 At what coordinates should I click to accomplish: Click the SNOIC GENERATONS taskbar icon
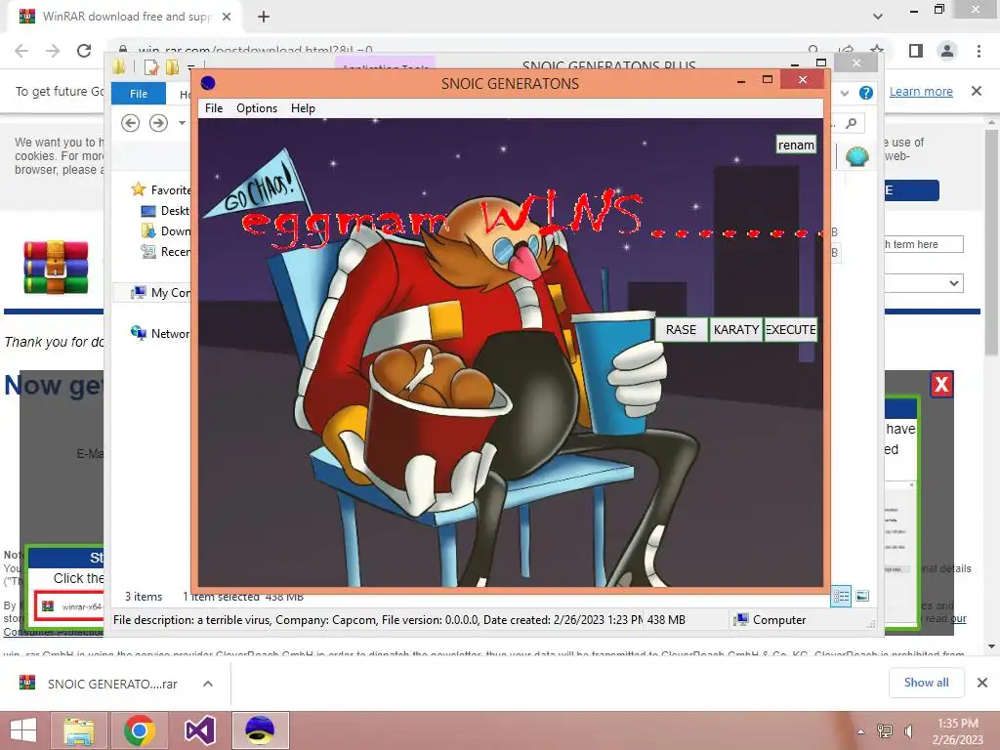tap(260, 730)
